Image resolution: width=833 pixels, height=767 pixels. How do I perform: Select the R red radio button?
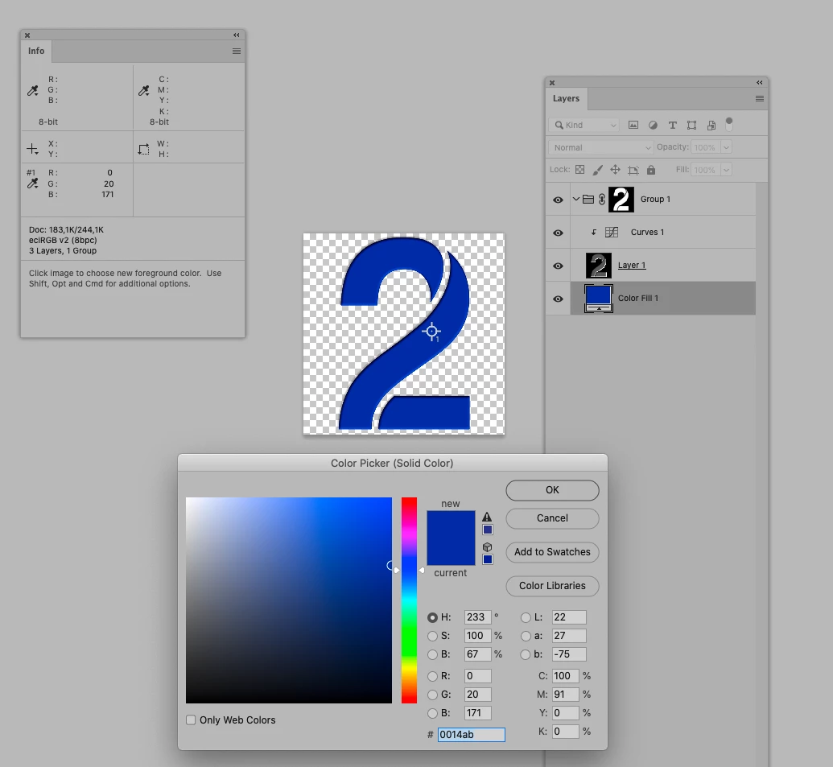pos(432,675)
